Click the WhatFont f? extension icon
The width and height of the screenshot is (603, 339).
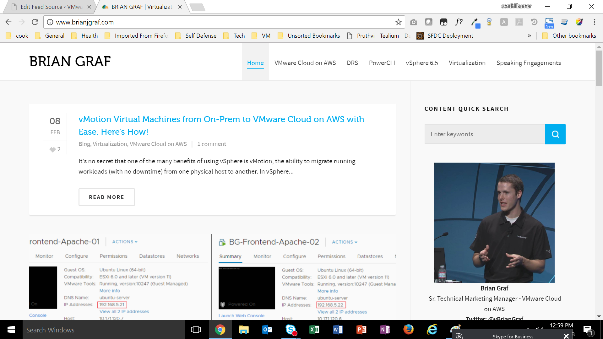coord(459,22)
